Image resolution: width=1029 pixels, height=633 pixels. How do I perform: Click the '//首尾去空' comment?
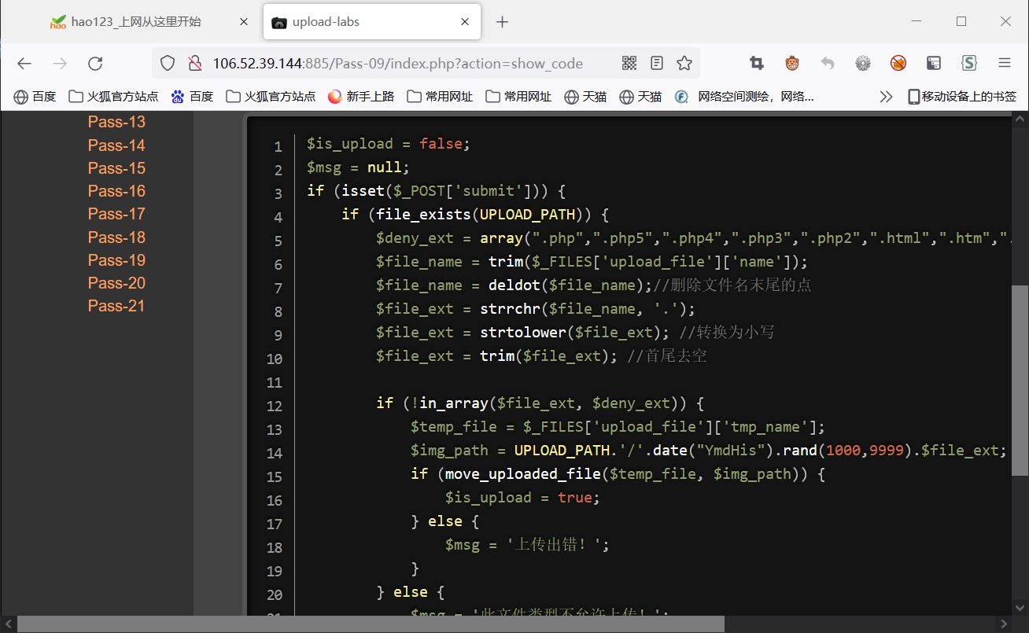pyautogui.click(x=667, y=356)
